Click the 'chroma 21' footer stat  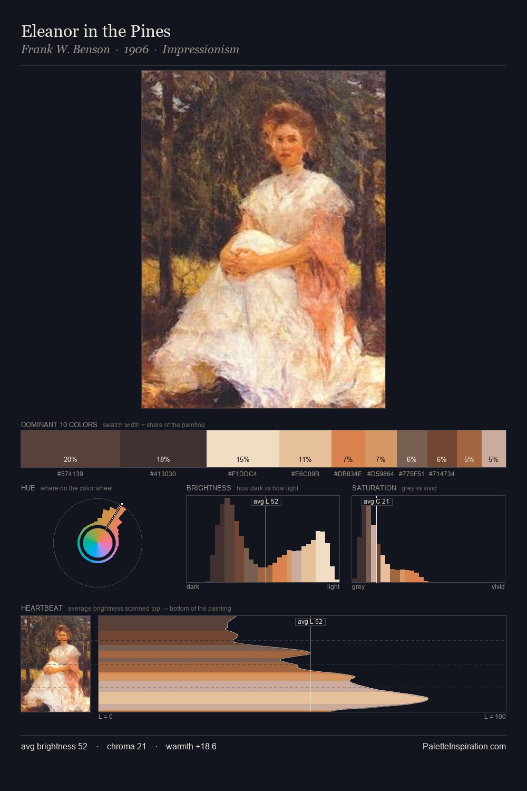[x=126, y=746]
